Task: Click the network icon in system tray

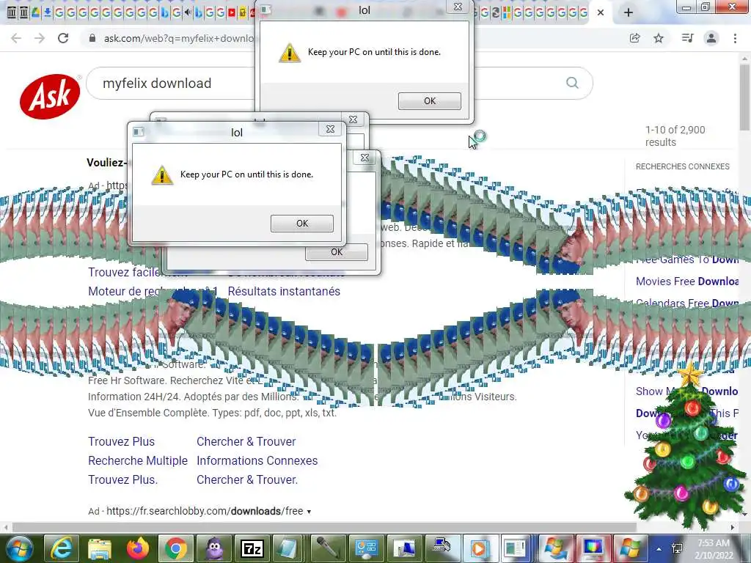Action: tap(677, 548)
